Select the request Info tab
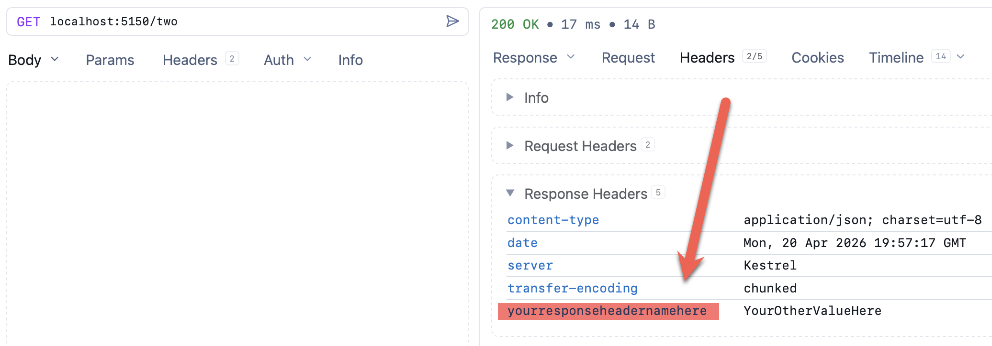This screenshot has width=992, height=346. tap(350, 60)
